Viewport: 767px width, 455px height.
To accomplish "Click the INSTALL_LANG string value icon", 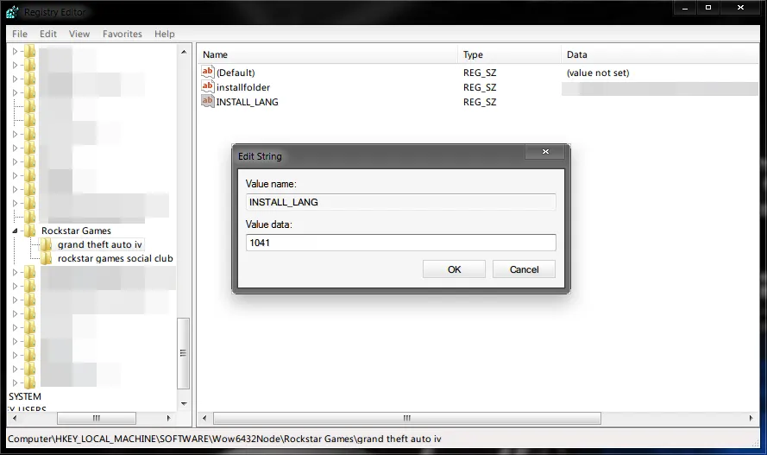I will point(207,102).
